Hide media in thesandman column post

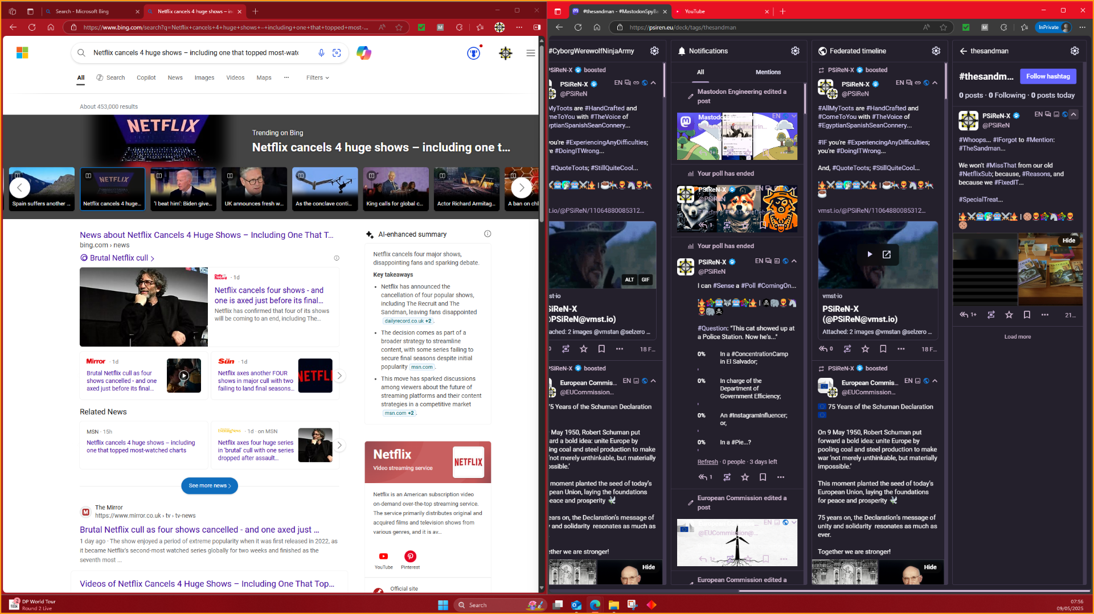click(1068, 240)
